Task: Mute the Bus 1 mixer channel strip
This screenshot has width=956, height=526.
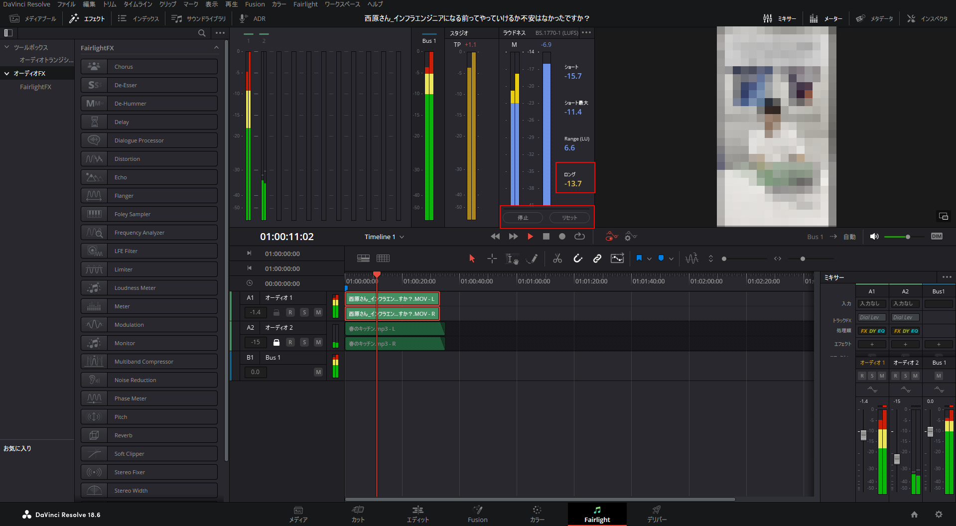Action: pos(939,376)
